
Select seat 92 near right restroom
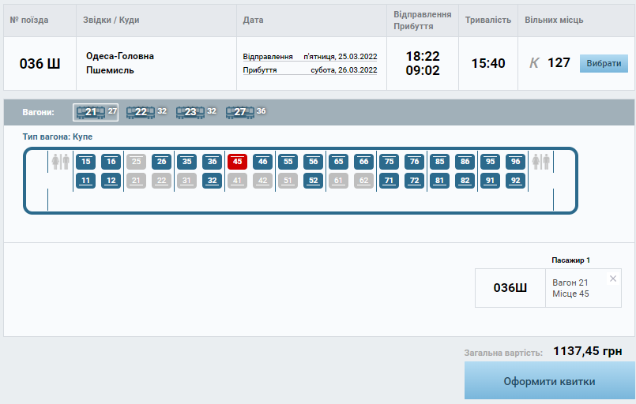515,181
